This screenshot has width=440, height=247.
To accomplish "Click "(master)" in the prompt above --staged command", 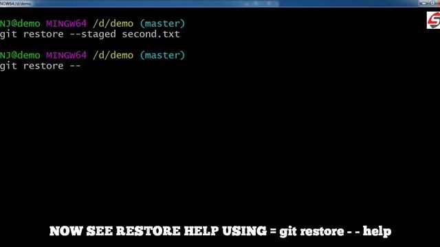I will [x=162, y=23].
